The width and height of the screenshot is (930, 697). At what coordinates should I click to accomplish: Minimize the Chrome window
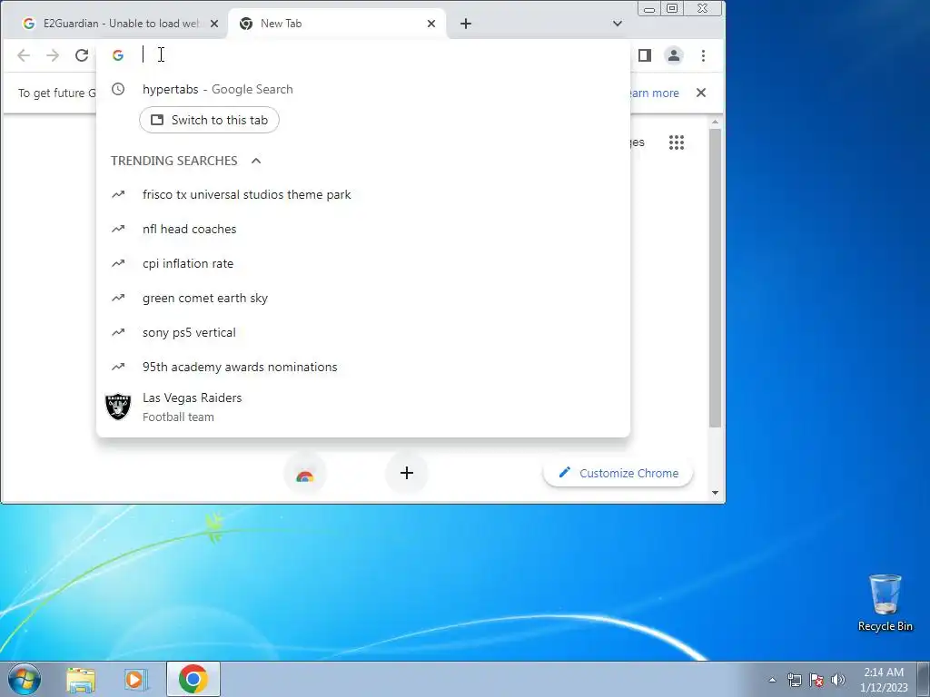coord(649,8)
